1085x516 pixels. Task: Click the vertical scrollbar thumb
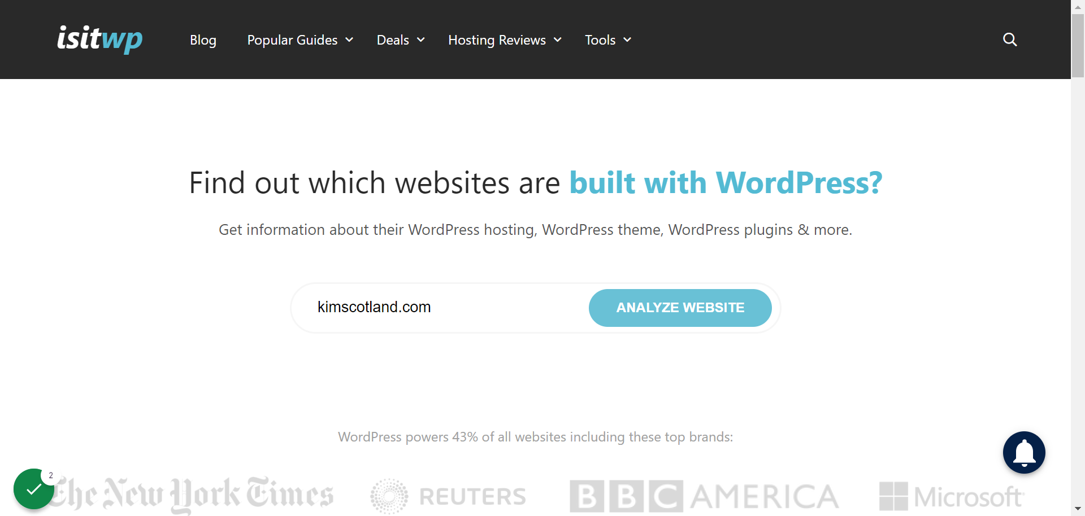pyautogui.click(x=1078, y=46)
